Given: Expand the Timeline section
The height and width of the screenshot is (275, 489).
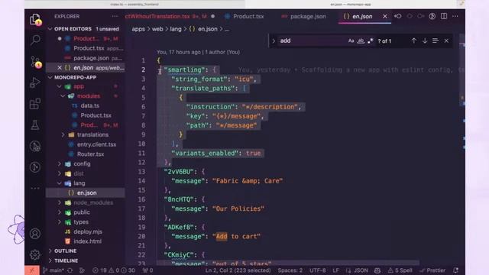Looking at the screenshot, I should point(50,260).
